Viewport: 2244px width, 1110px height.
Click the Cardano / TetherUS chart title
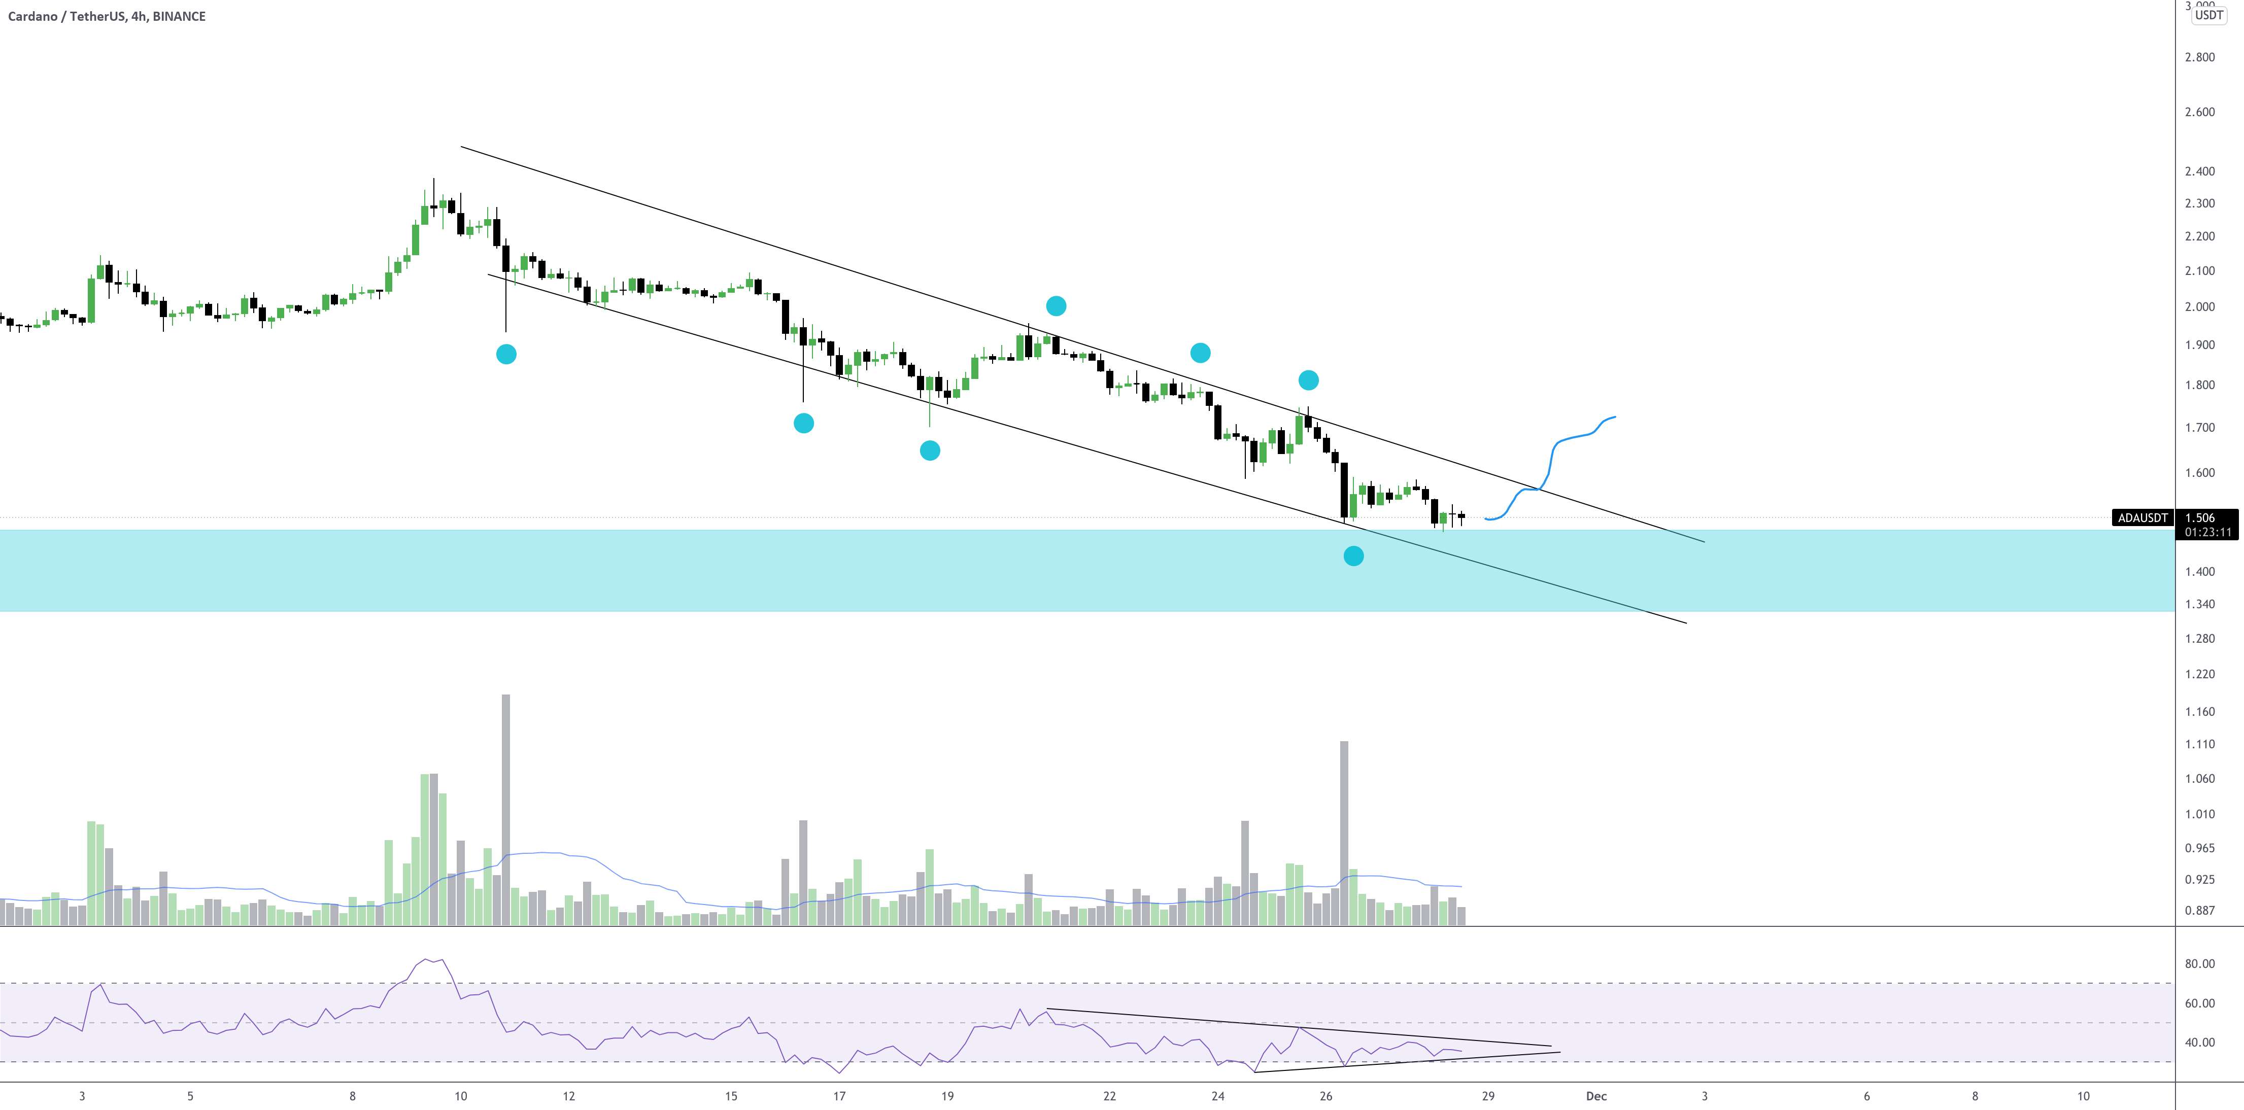106,16
